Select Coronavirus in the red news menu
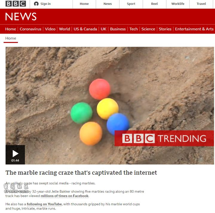Viewport: 215px width, 213px height. click(x=30, y=29)
